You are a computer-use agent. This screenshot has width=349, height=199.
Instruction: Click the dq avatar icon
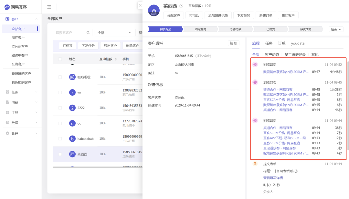(x=72, y=123)
